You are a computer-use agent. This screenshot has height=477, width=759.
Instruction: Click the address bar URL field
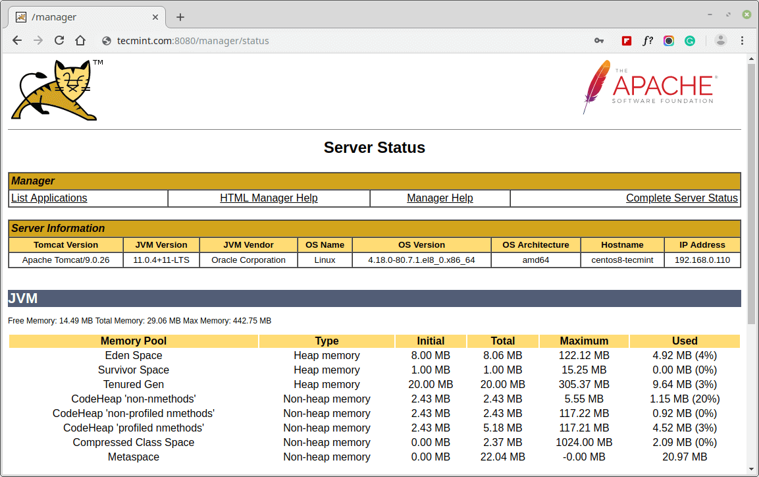(x=329, y=41)
